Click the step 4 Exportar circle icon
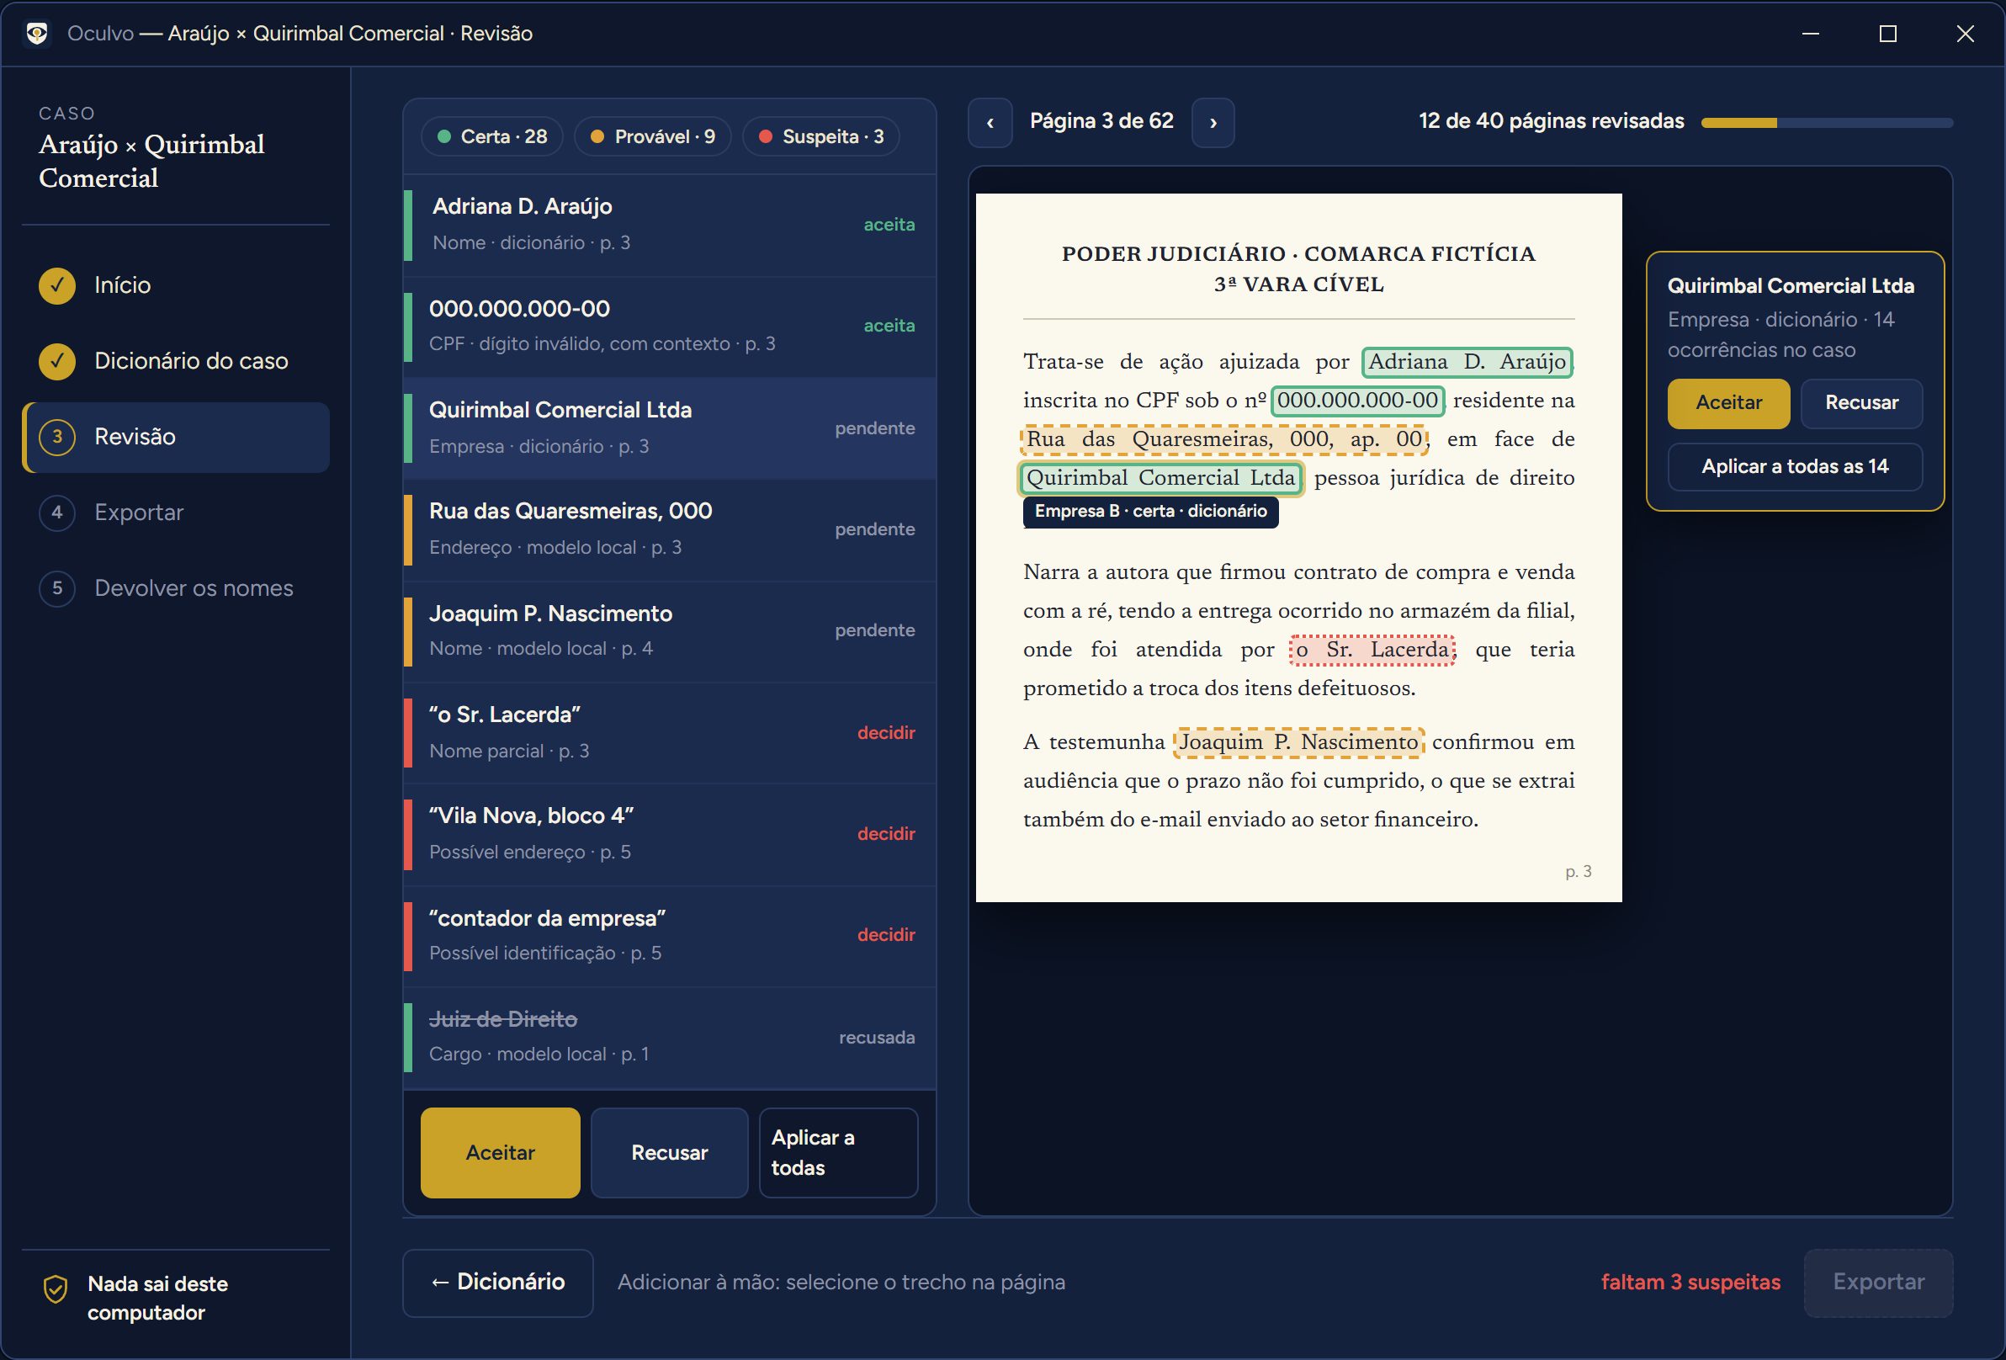The image size is (2006, 1360). point(57,512)
